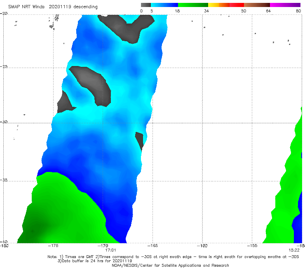Click the longitude axis label '-165'
The width and height of the screenshot is (305, 268).
tap(152, 246)
